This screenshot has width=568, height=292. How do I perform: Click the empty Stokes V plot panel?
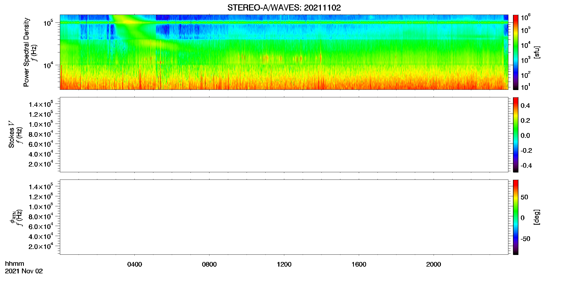click(x=284, y=134)
